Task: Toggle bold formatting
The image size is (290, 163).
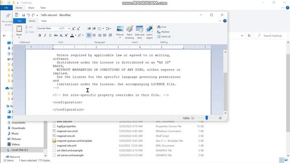Action: 40,35
